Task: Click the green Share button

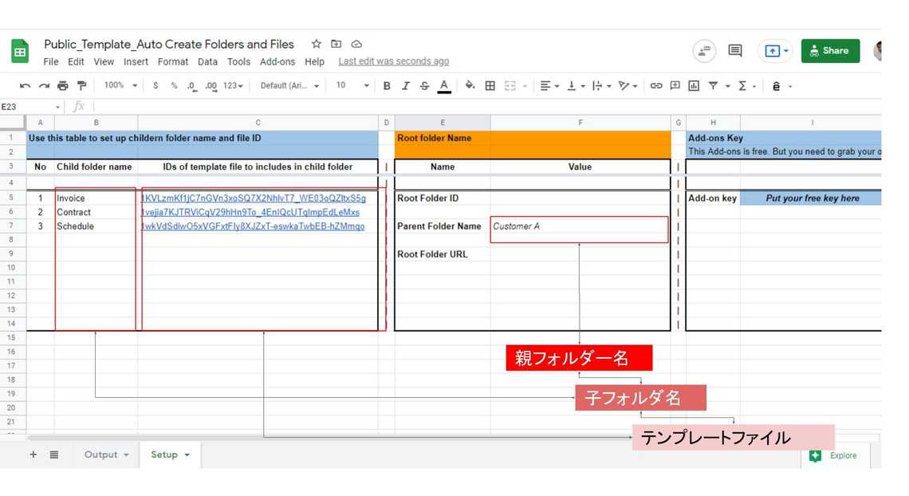Action: click(x=830, y=51)
